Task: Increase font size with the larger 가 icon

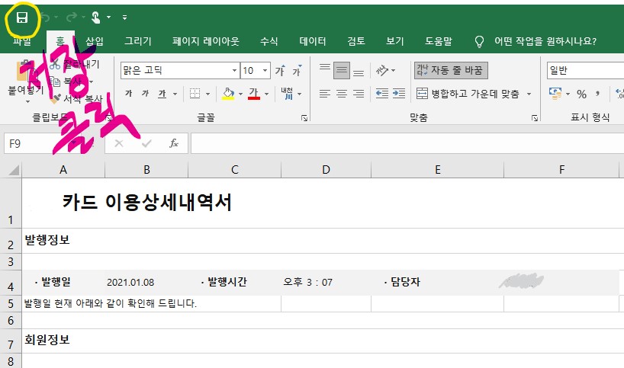Action: (x=281, y=70)
